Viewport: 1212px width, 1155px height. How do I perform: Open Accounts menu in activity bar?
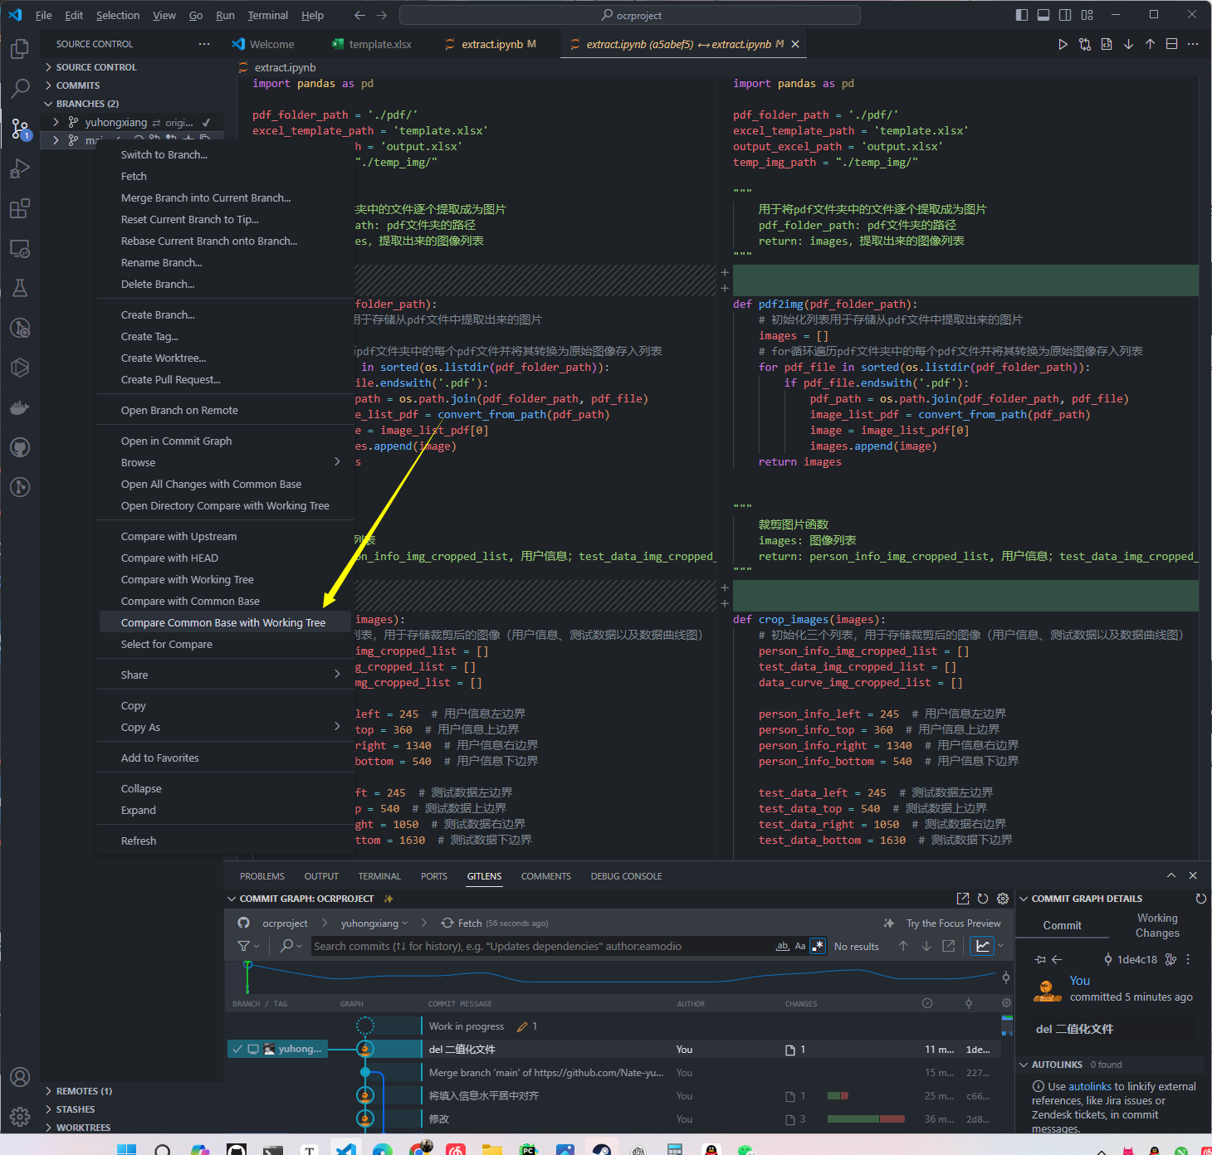pyautogui.click(x=20, y=1077)
